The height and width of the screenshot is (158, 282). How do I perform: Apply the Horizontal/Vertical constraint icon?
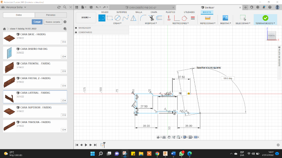click(169, 18)
